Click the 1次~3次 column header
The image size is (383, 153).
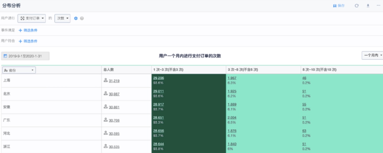pos(168,70)
